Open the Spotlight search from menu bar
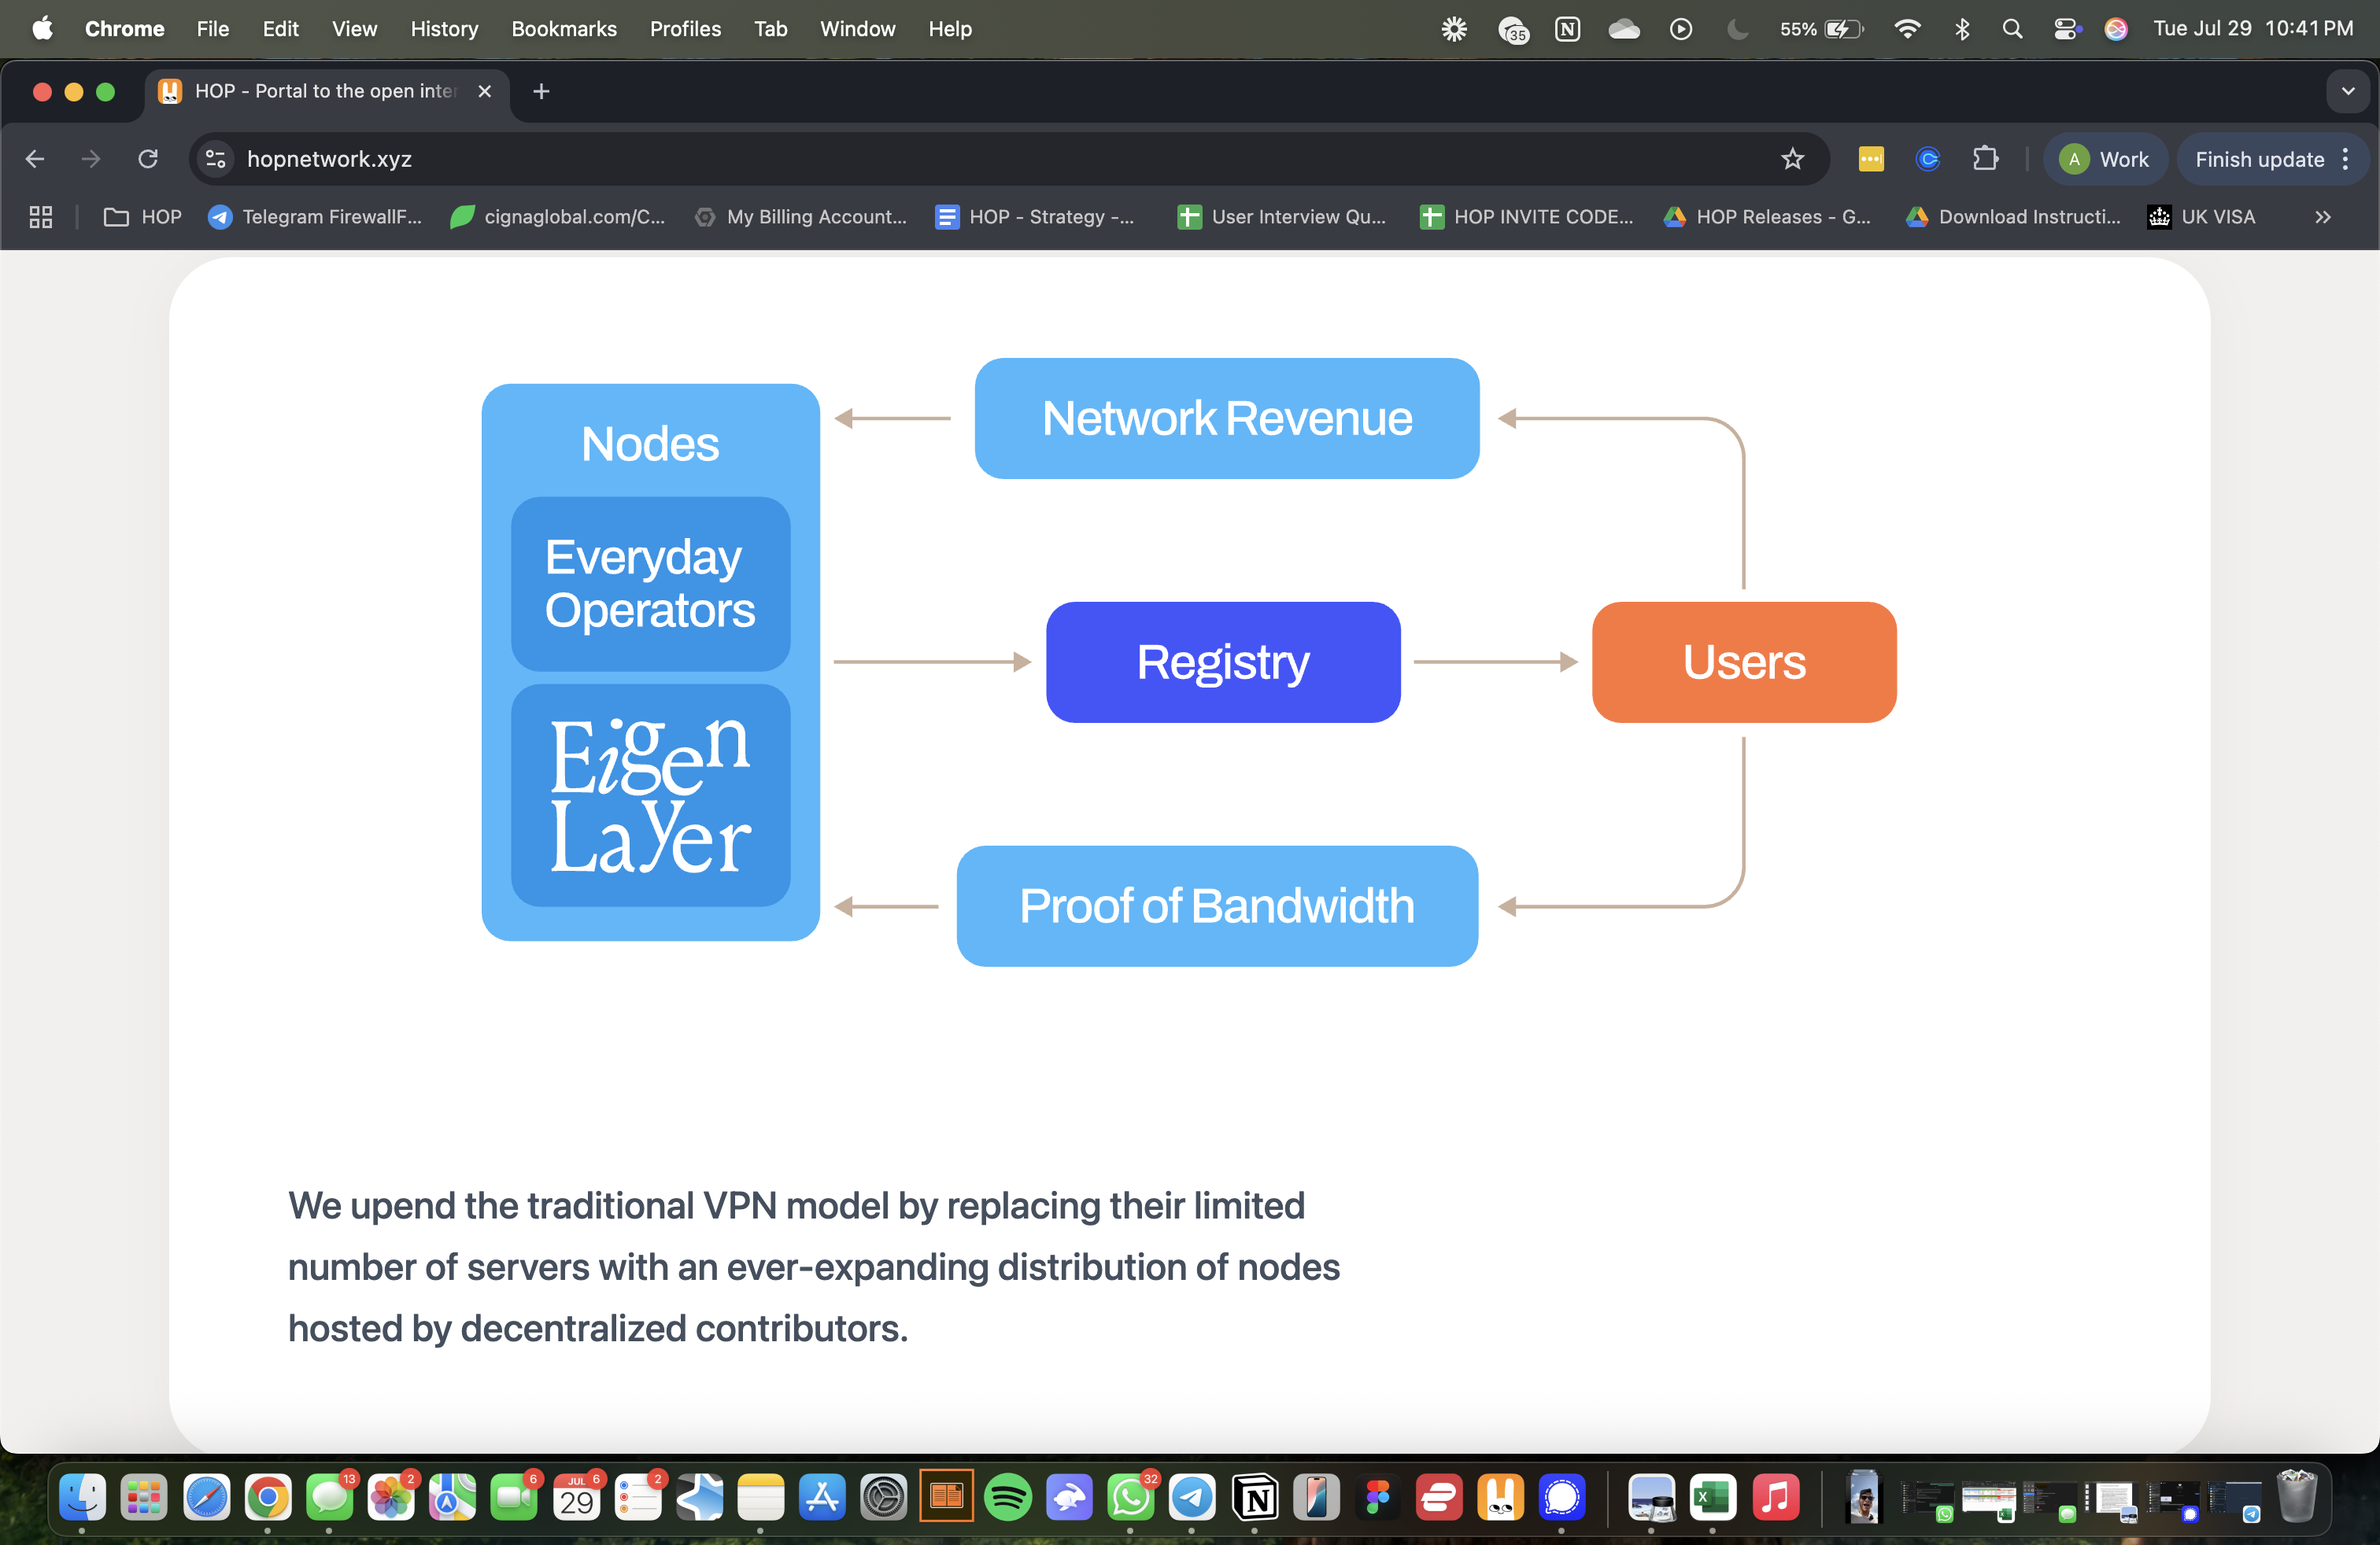2380x1545 pixels. [x=2012, y=29]
